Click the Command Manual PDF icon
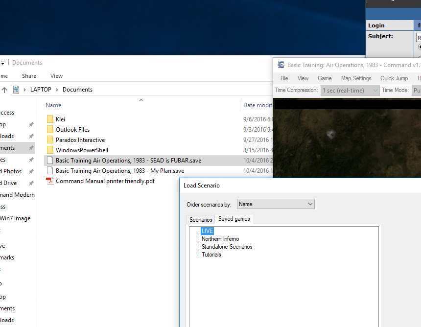 point(50,181)
